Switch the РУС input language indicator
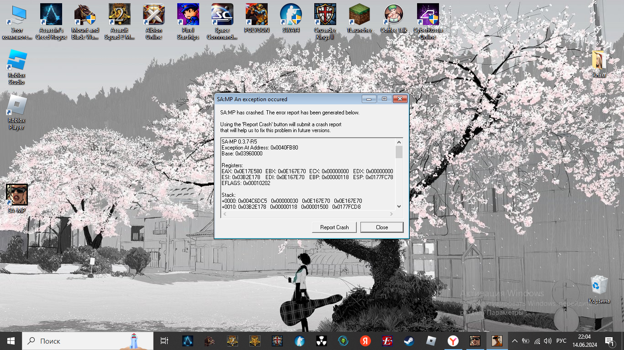The height and width of the screenshot is (350, 624). pyautogui.click(x=561, y=341)
